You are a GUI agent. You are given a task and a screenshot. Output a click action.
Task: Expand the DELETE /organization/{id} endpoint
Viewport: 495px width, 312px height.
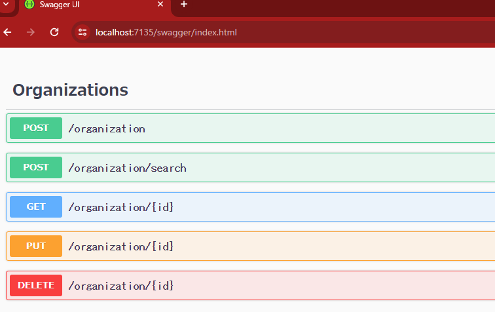point(251,285)
